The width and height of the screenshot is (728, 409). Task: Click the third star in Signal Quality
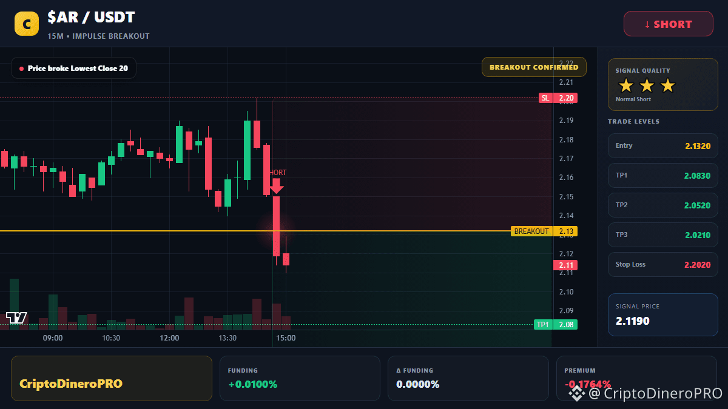(667, 85)
